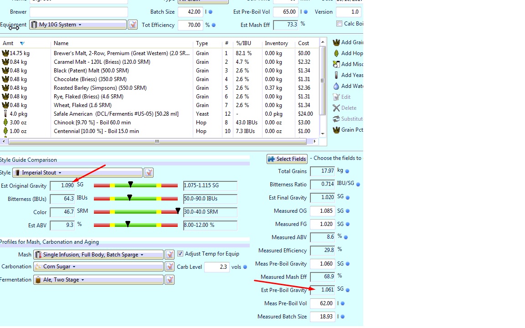The width and height of the screenshot is (525, 328).
Task: Click grain icon for Caramel Malt 0.84 kg row
Action: tap(5, 62)
